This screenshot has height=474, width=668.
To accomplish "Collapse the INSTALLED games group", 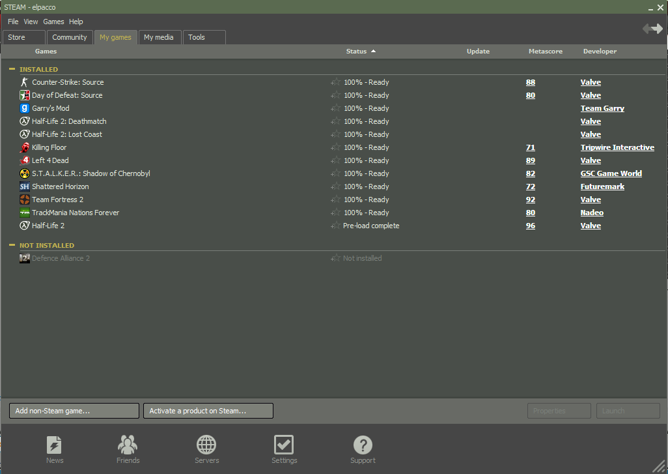I will [x=12, y=68].
